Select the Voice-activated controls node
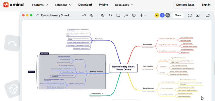This screenshot has width=215, height=101. pos(187,37)
